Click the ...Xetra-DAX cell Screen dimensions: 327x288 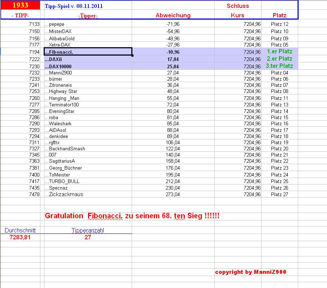pos(88,45)
